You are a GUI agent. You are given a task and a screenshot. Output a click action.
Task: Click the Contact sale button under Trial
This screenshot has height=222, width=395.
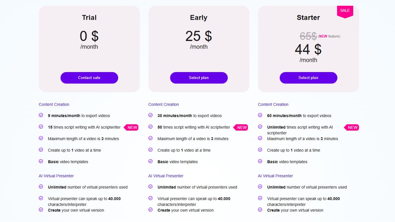click(x=89, y=78)
